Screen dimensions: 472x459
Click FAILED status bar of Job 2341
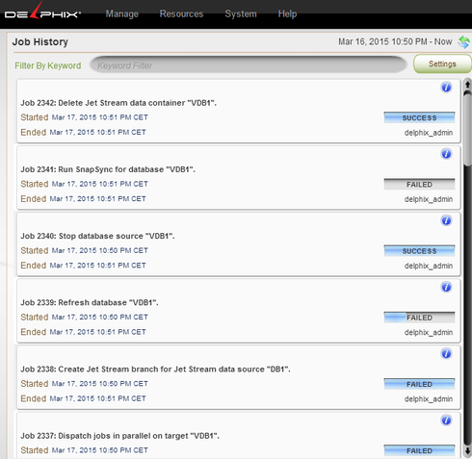point(419,185)
